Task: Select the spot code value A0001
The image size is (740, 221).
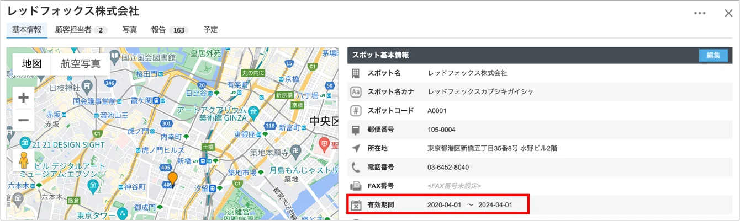Action: tap(437, 111)
